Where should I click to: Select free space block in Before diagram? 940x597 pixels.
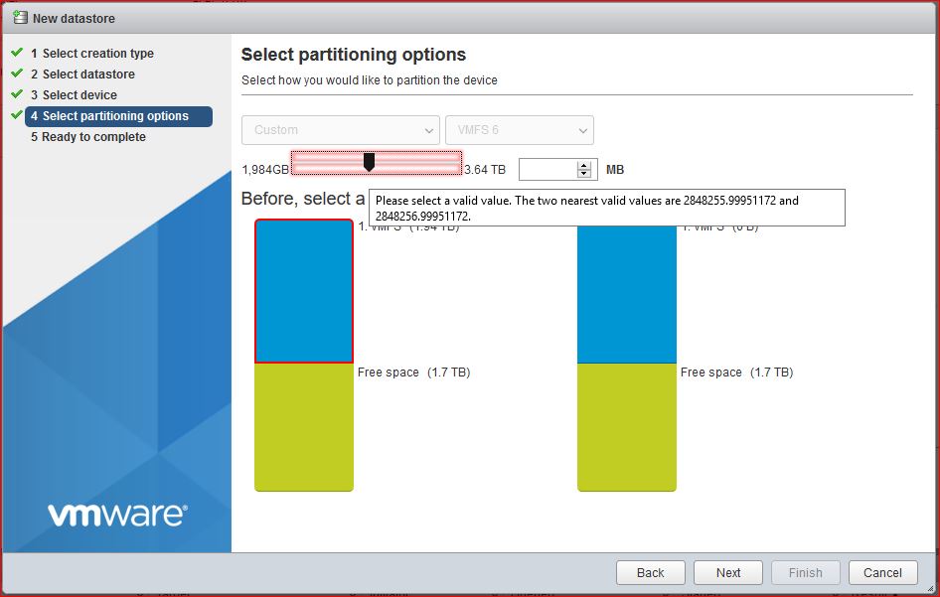pos(304,427)
